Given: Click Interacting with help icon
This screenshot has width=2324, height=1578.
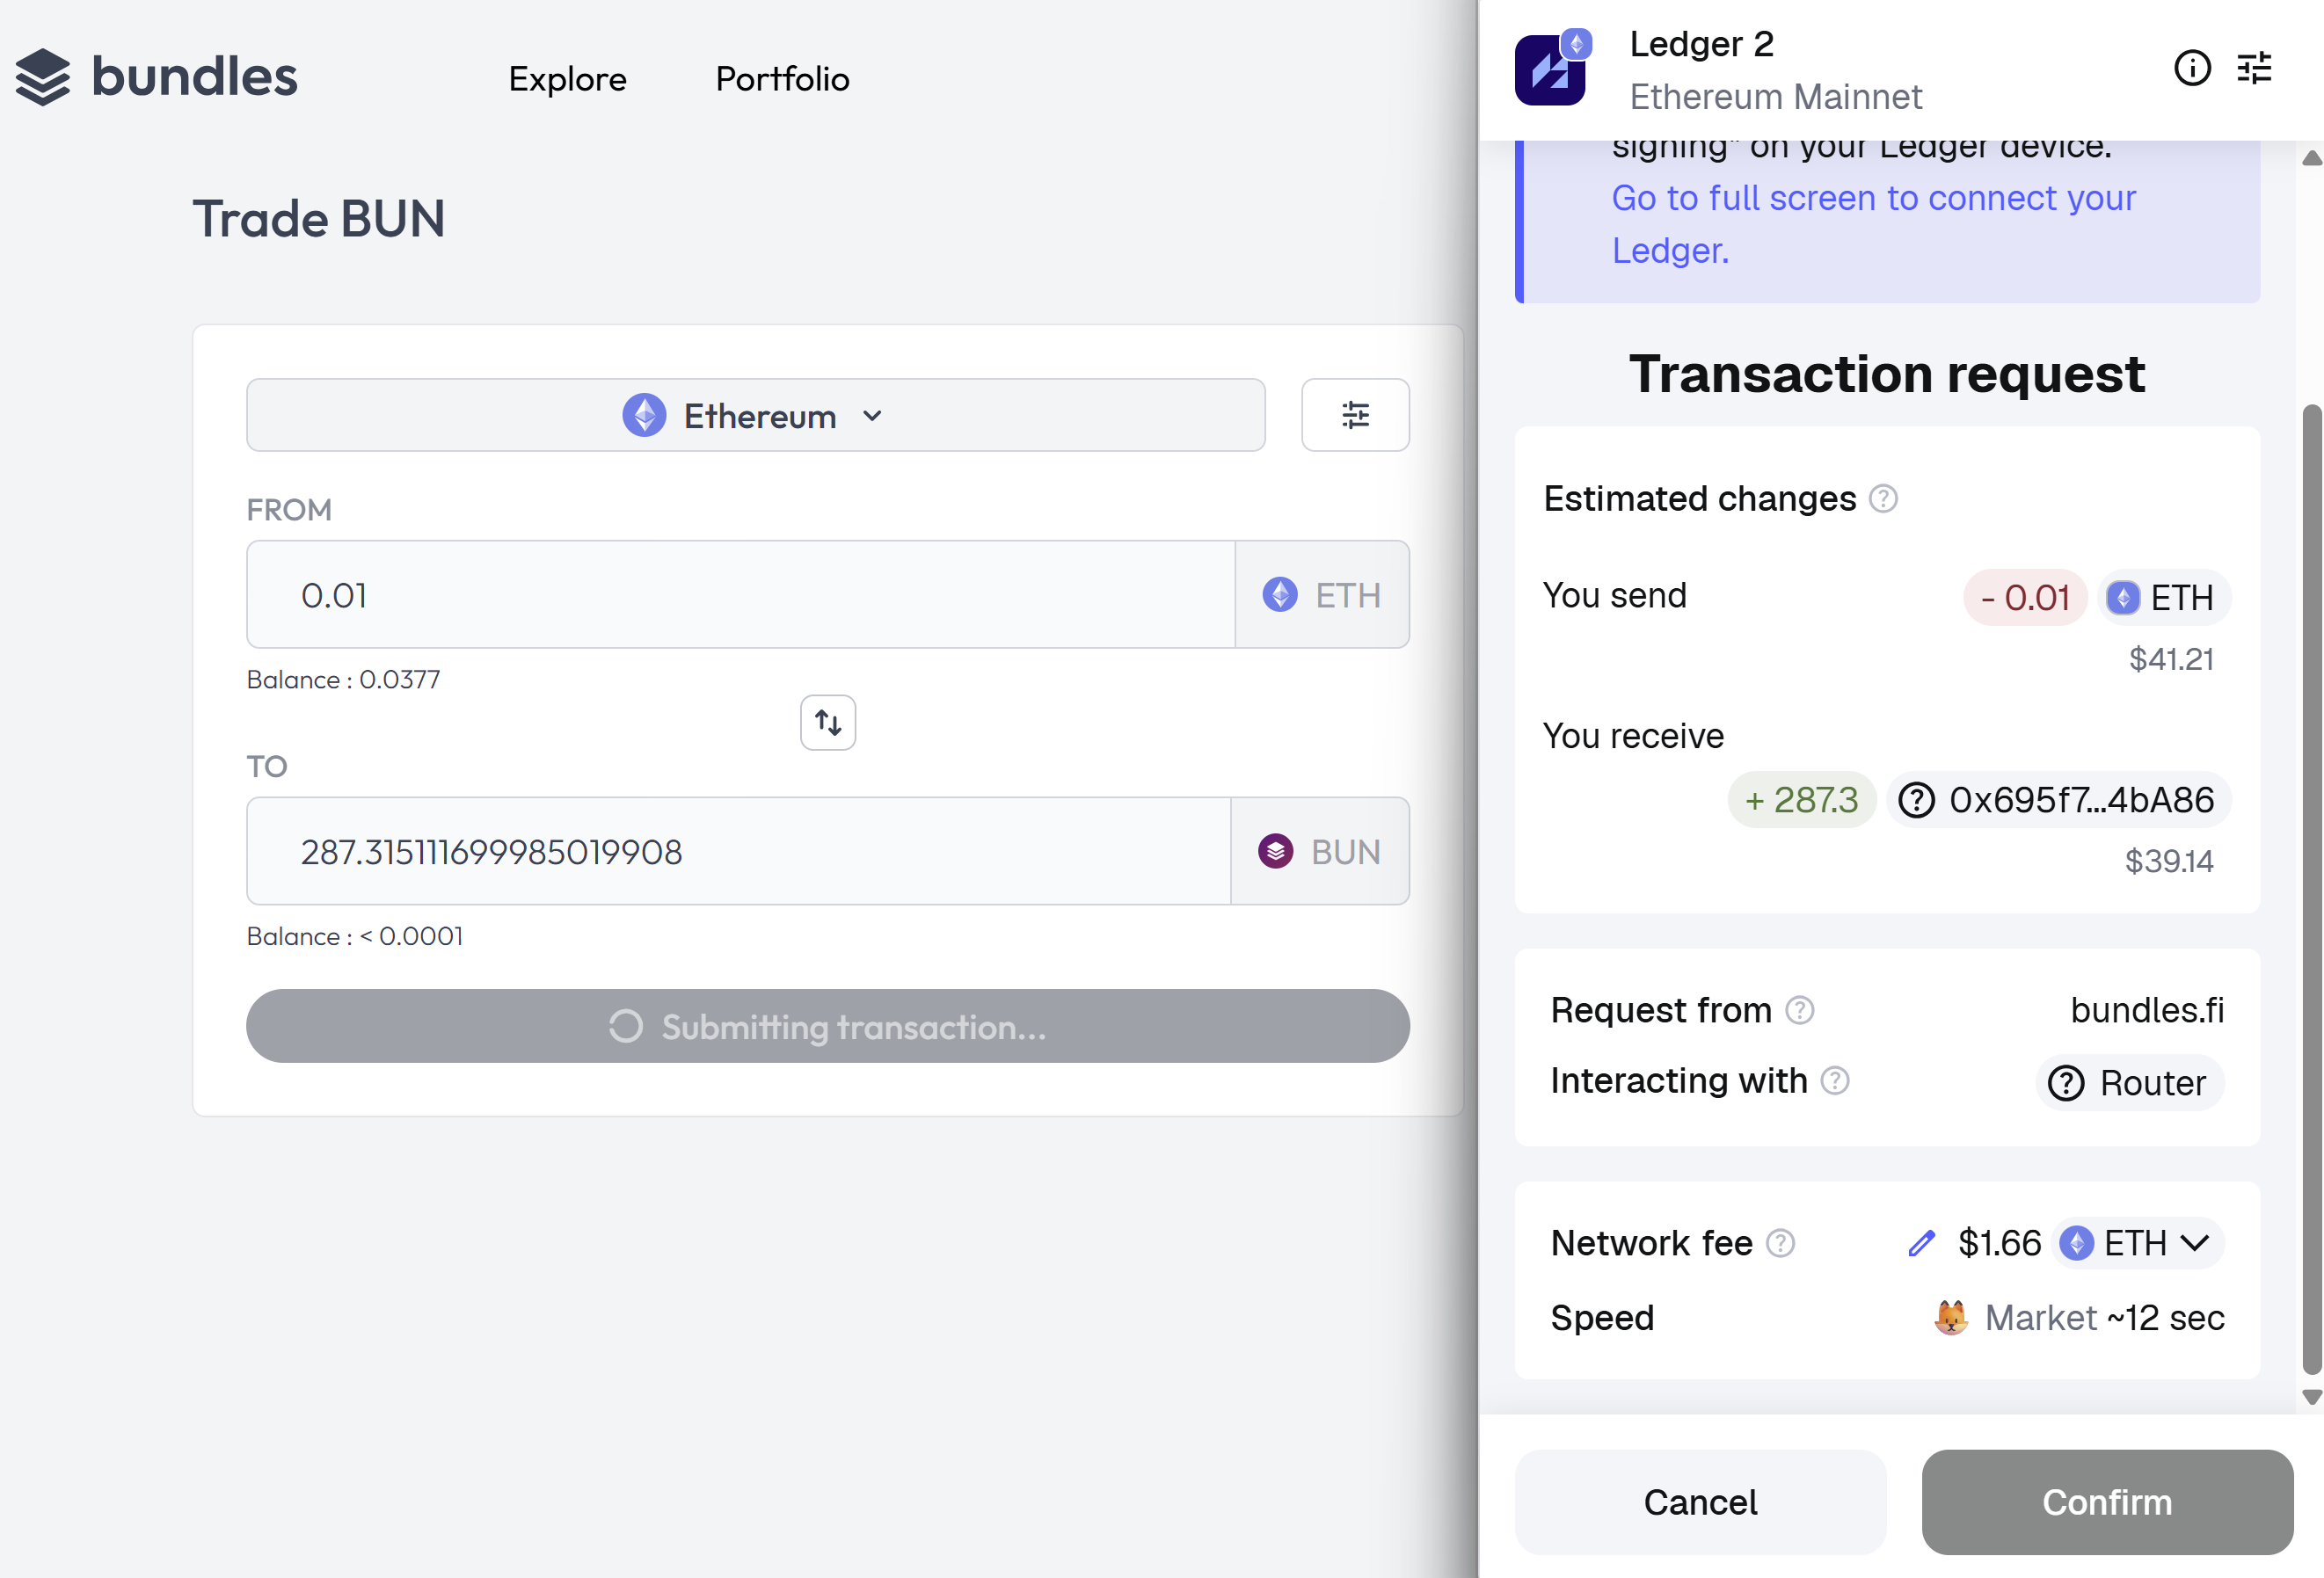Looking at the screenshot, I should 1835,1081.
